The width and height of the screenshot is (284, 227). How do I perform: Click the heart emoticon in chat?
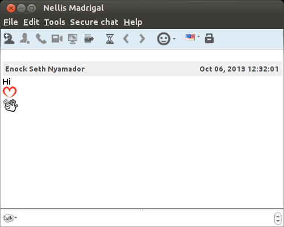click(10, 92)
